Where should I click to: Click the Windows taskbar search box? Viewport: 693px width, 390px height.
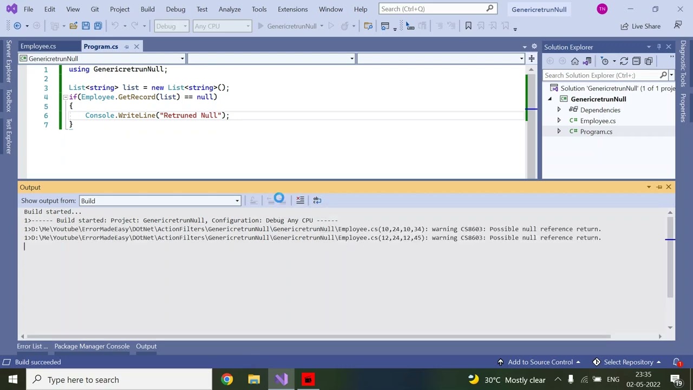tap(118, 380)
